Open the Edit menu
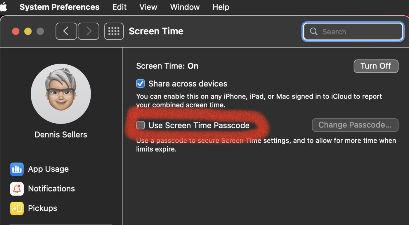The height and width of the screenshot is (225, 409). 119,7
